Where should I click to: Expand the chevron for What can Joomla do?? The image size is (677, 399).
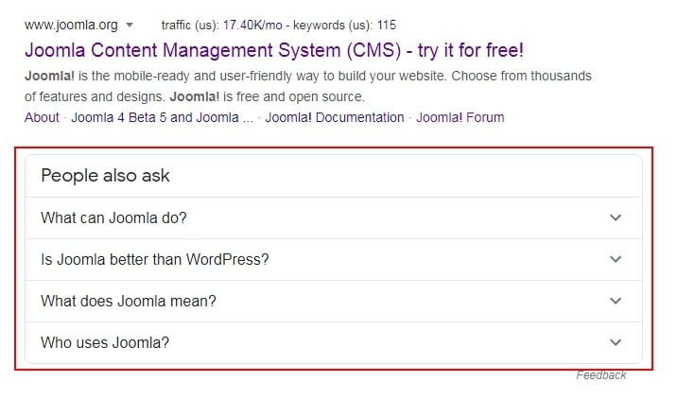click(x=616, y=217)
